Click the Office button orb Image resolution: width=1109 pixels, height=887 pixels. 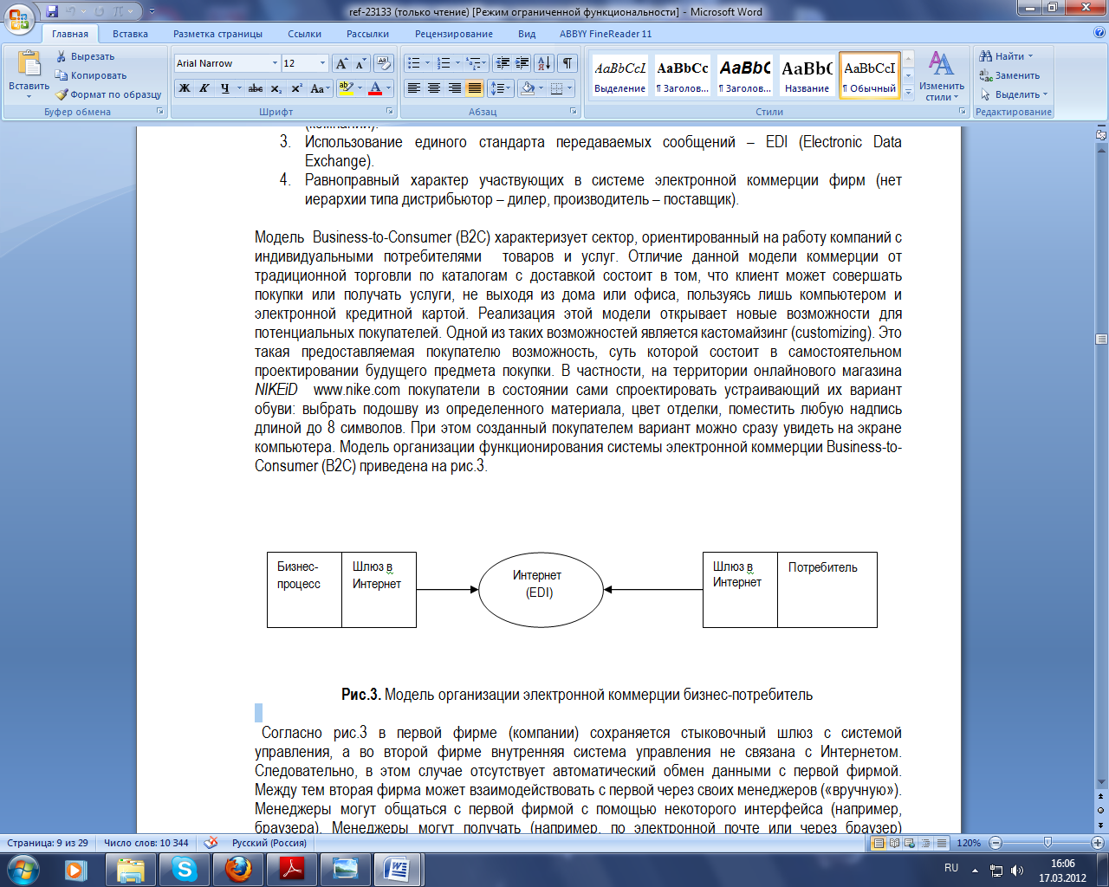coord(19,19)
